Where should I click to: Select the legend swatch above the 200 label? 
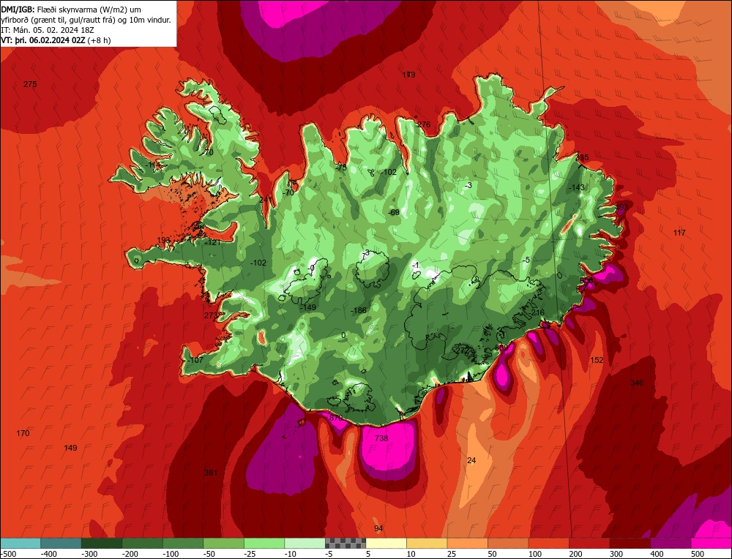pos(589,543)
